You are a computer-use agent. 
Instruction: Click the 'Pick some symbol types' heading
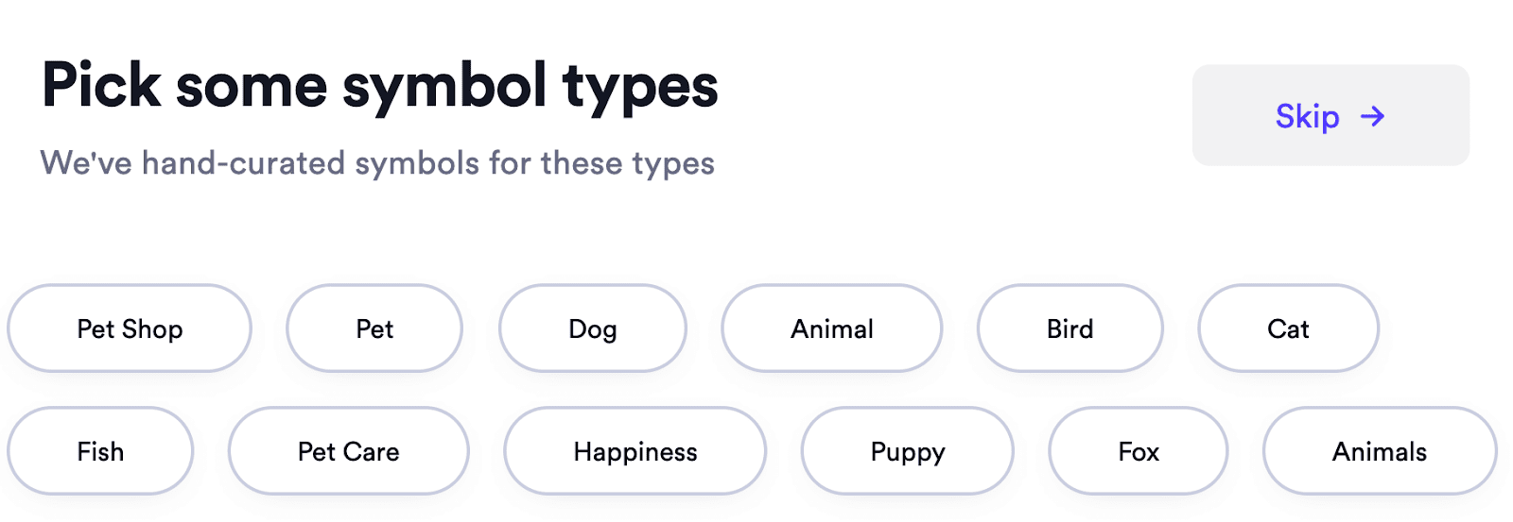pyautogui.click(x=380, y=87)
